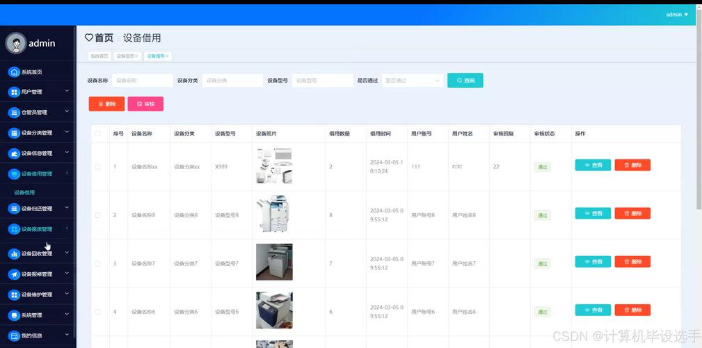Check the checkbox for row 设备名称7
Viewport: 702px width, 348px height.
[x=97, y=263]
